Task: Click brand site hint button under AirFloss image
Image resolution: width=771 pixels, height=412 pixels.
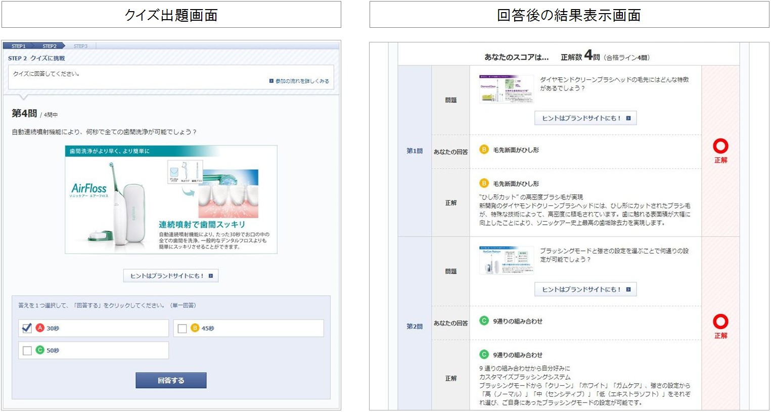Action: [x=171, y=276]
